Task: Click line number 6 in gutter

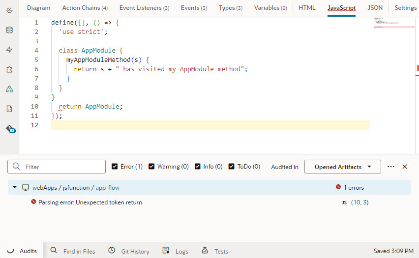Action: point(36,69)
